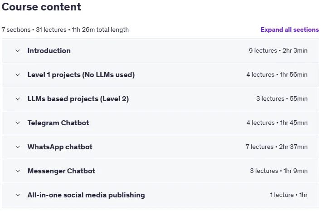Click the Course content heading
The width and height of the screenshot is (321, 211).
41,7
